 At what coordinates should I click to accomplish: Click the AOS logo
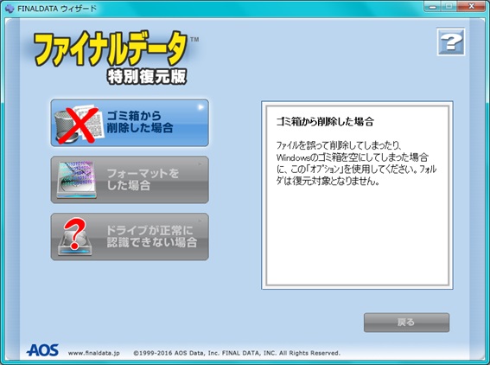pyautogui.click(x=43, y=350)
